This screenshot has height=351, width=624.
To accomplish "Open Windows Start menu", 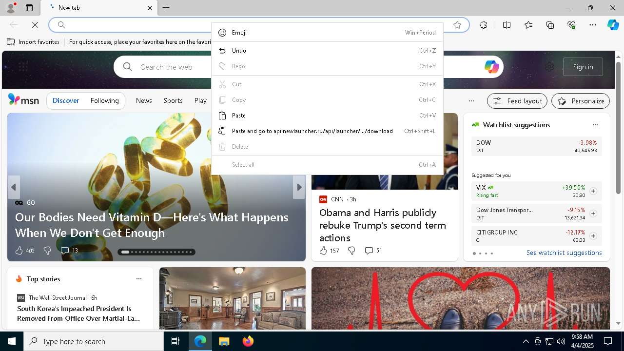I will tap(12, 341).
